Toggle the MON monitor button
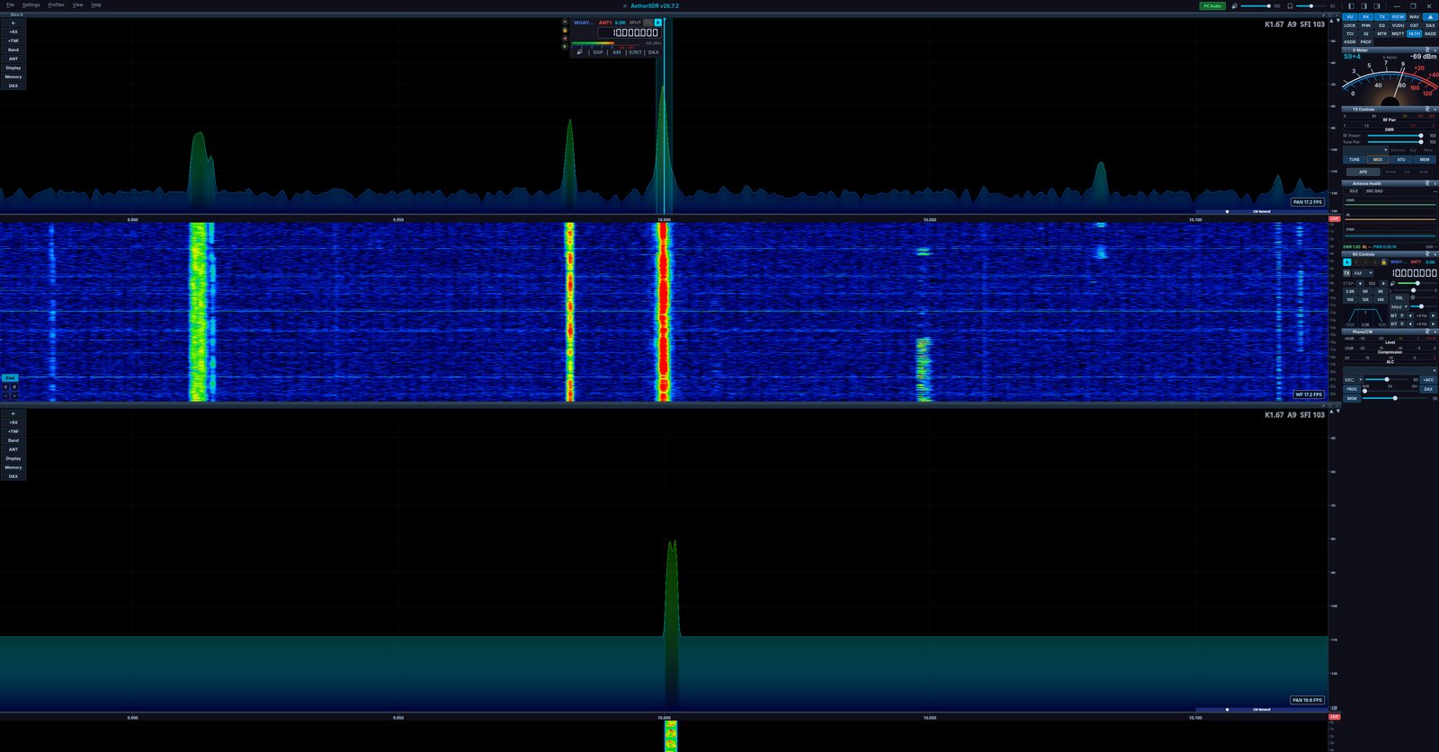 tap(1352, 398)
